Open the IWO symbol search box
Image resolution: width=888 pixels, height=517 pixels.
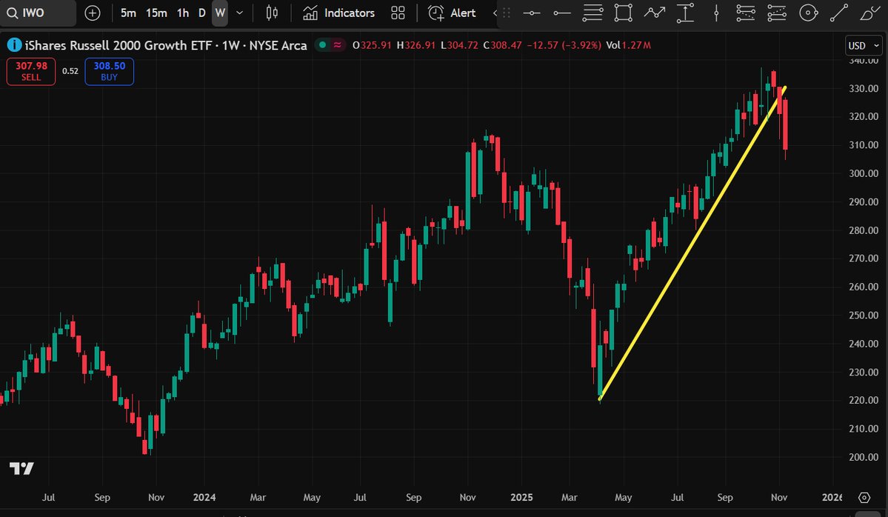point(37,13)
